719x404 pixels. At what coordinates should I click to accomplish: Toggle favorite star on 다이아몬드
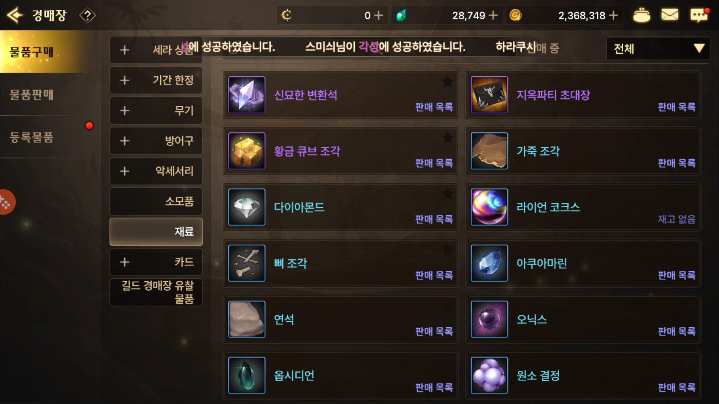[x=448, y=194]
